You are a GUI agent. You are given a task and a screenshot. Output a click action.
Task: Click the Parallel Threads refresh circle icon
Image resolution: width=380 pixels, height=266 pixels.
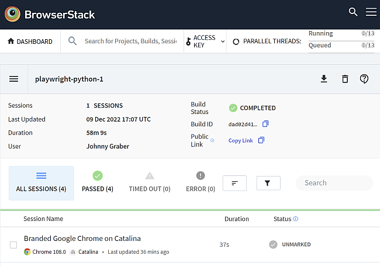point(236,42)
